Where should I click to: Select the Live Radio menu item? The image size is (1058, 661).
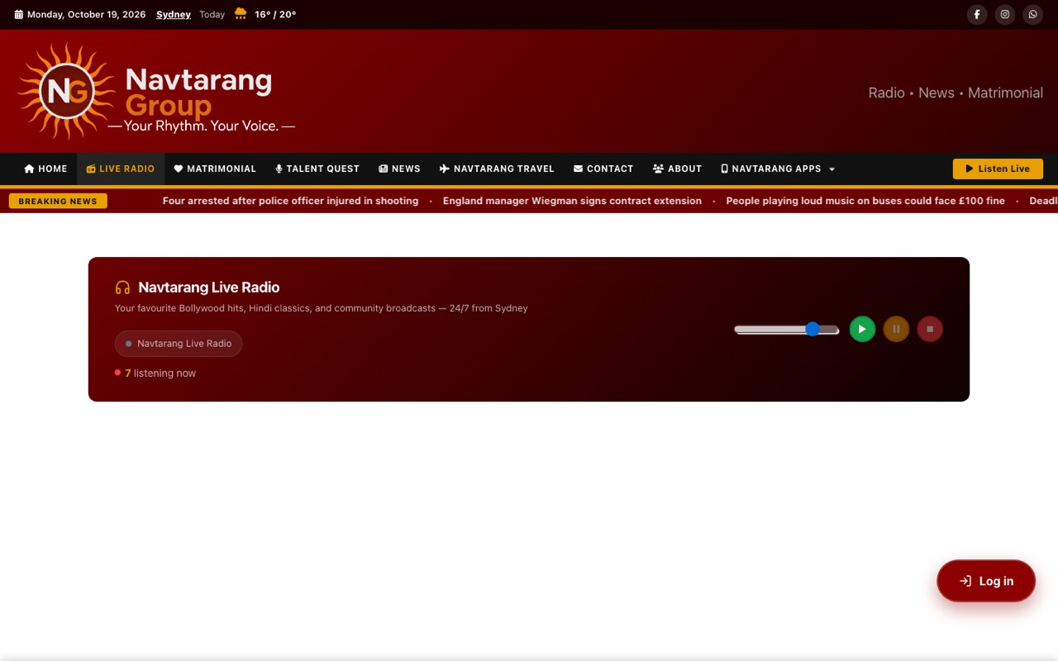[x=121, y=169]
